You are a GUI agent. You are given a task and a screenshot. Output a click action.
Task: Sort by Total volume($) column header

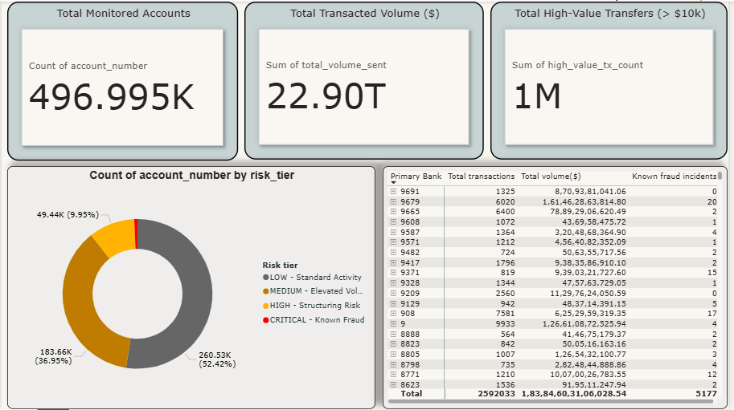551,176
